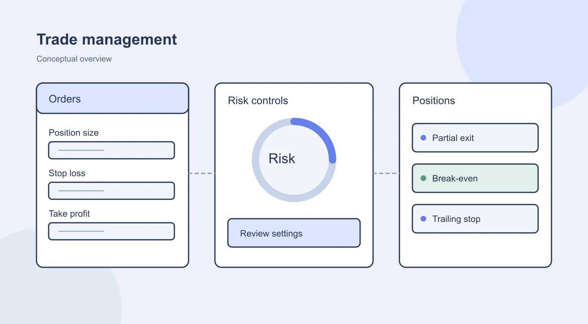Click the Conceptual overview subtitle
Image resolution: width=588 pixels, height=324 pixels.
click(74, 59)
